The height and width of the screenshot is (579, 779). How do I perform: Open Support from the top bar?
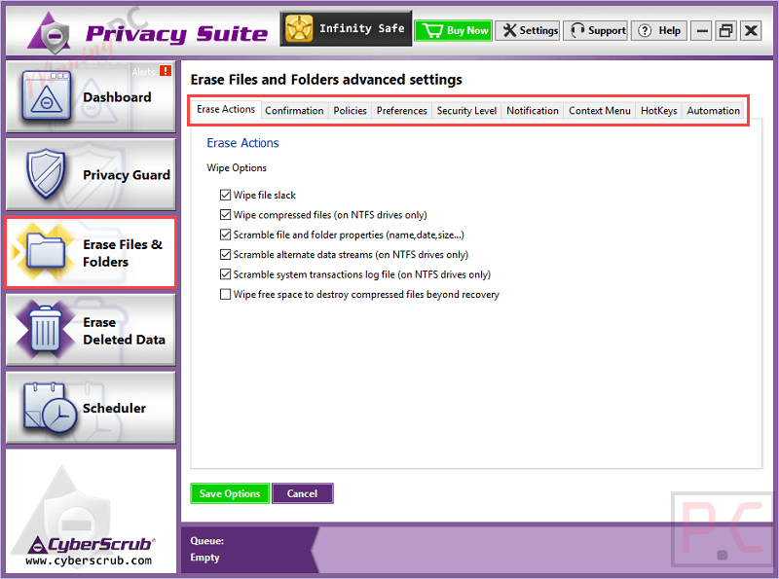coord(596,30)
